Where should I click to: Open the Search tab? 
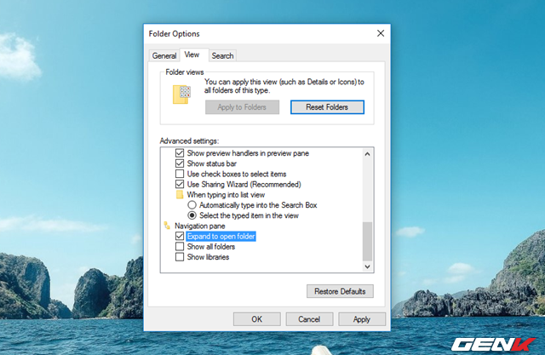pyautogui.click(x=222, y=55)
